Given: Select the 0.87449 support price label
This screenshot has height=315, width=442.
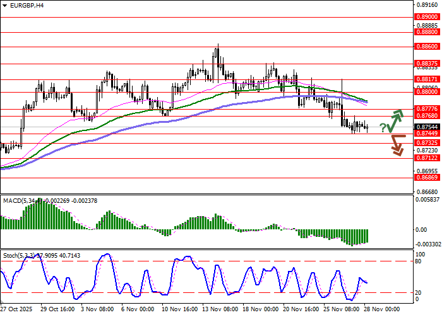Looking at the screenshot, I should pyautogui.click(x=426, y=134).
